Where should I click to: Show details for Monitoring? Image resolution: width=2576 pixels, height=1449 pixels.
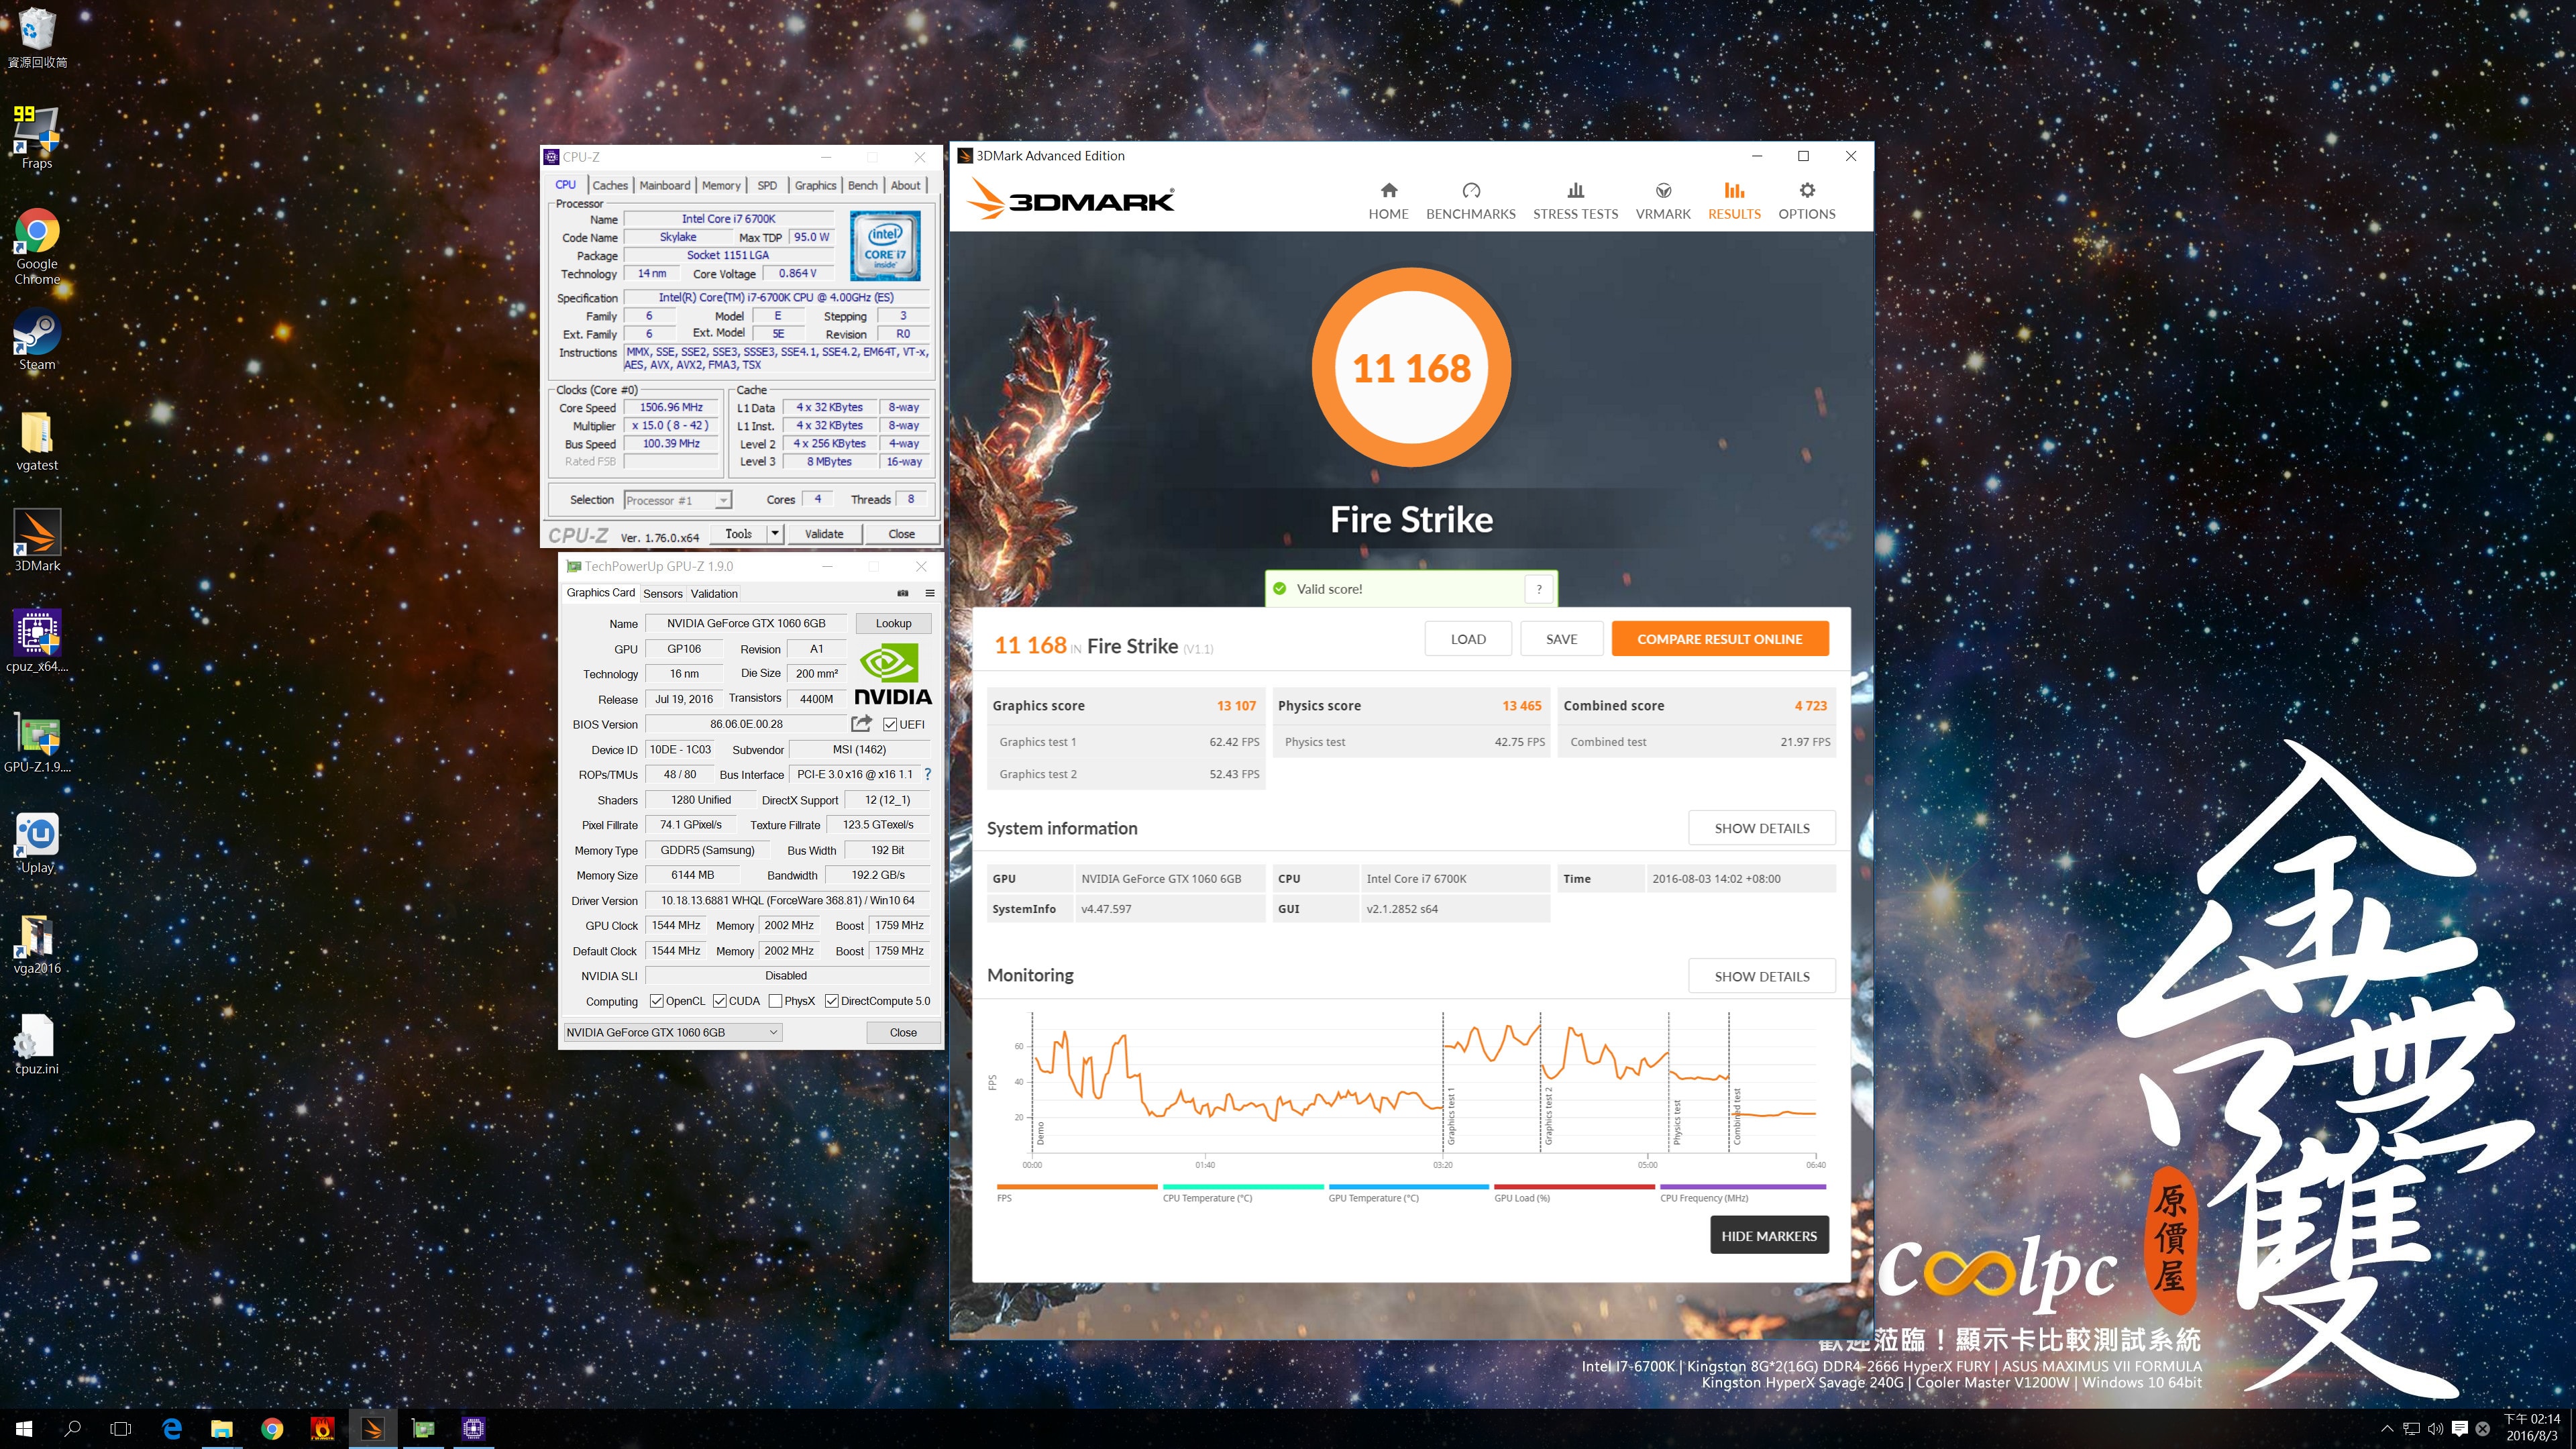tap(1762, 976)
